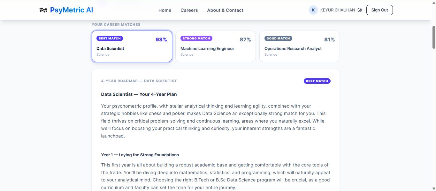The width and height of the screenshot is (436, 191).
Task: Select the Data Scientist career card
Action: [132, 46]
